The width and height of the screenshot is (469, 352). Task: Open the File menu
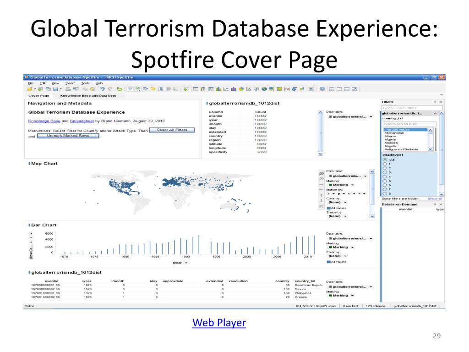[31, 83]
